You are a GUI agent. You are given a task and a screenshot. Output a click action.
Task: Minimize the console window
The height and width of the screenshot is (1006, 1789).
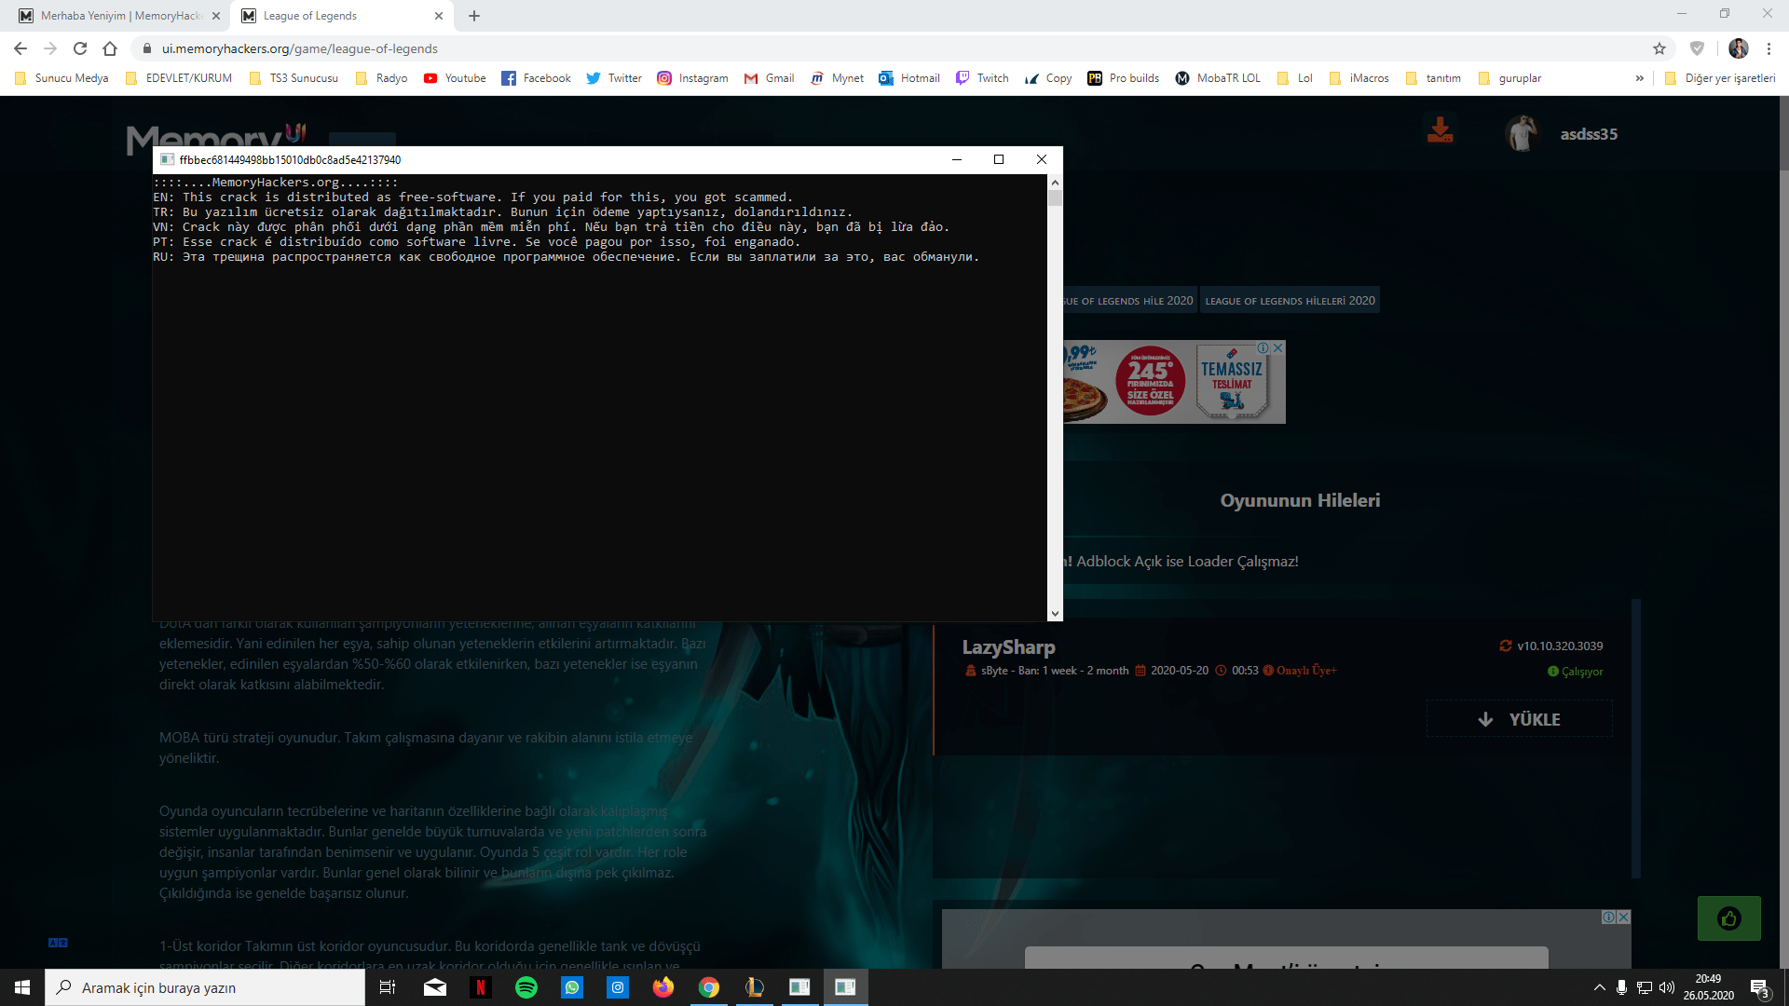click(x=956, y=159)
